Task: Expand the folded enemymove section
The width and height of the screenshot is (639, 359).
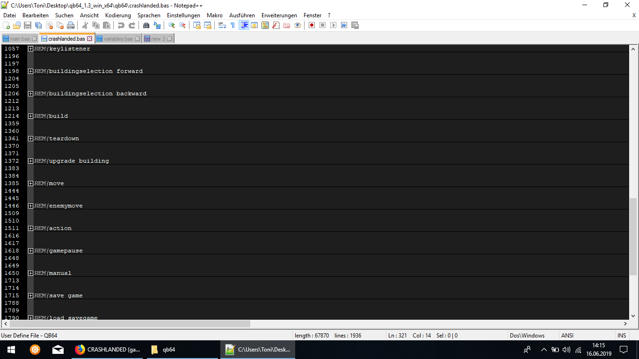Action: (x=30, y=206)
